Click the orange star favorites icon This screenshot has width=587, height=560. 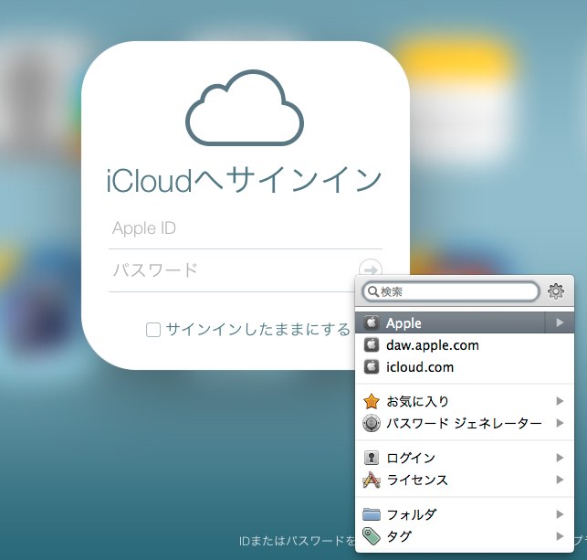[x=372, y=401]
